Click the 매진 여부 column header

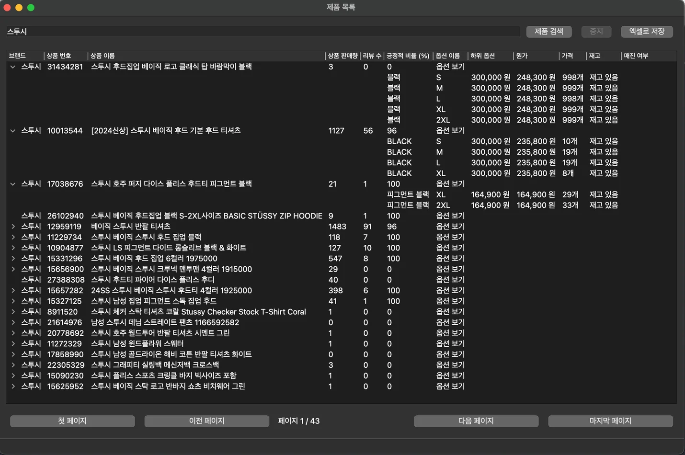click(x=649, y=56)
